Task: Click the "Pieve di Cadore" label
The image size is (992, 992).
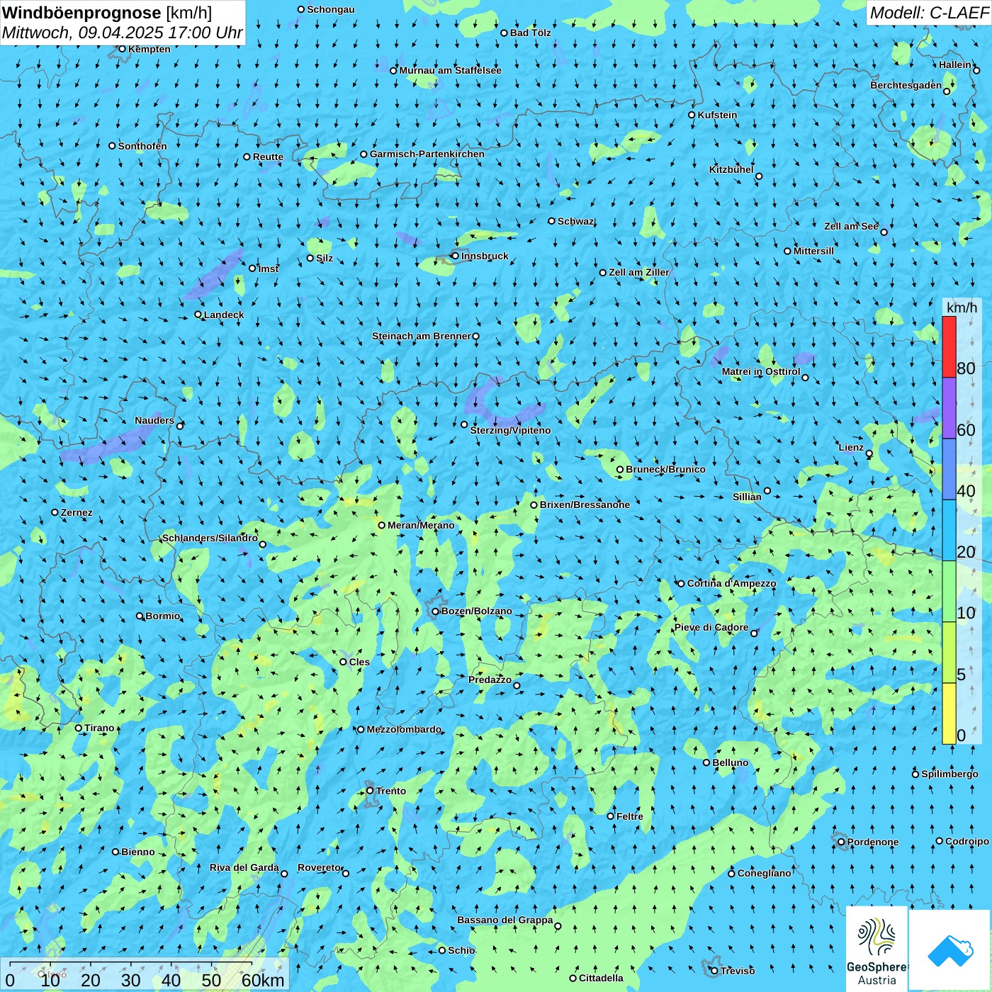Action: point(711,627)
